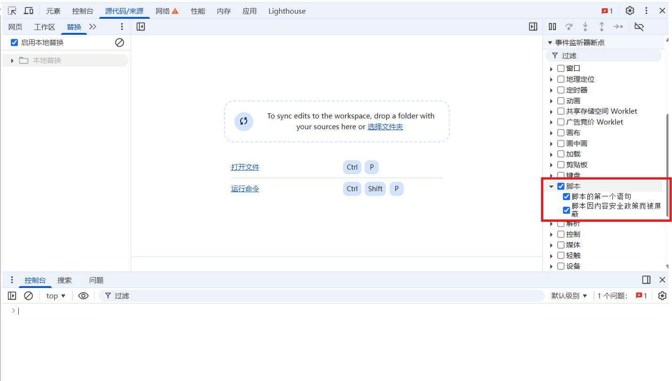
Task: Click the inspect element picker icon
Action: coord(12,11)
